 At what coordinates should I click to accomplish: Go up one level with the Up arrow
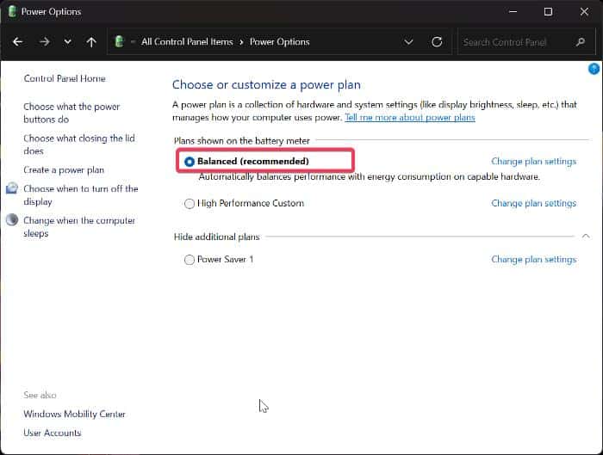click(x=91, y=42)
